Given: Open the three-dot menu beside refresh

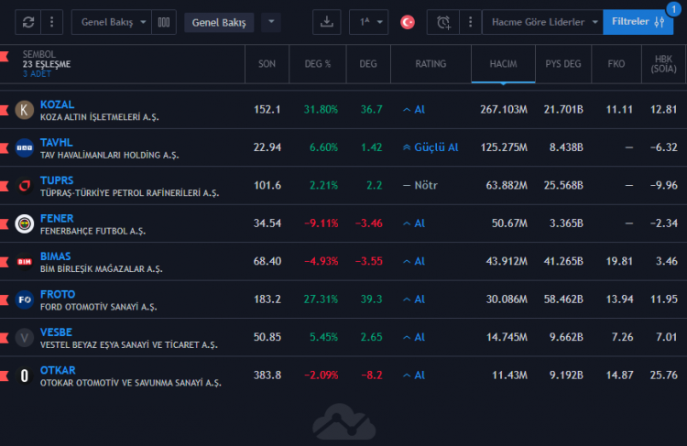Looking at the screenshot, I should coord(51,22).
